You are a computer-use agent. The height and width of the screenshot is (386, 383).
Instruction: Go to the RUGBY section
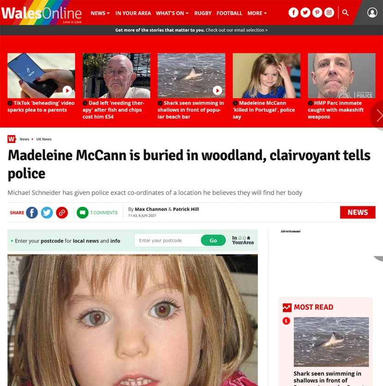point(203,13)
